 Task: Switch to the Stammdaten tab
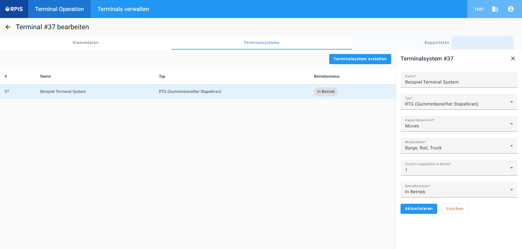[x=86, y=43]
